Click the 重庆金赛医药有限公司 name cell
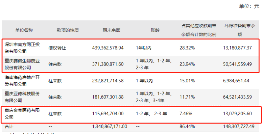263x134 pixels. [x=22, y=114]
